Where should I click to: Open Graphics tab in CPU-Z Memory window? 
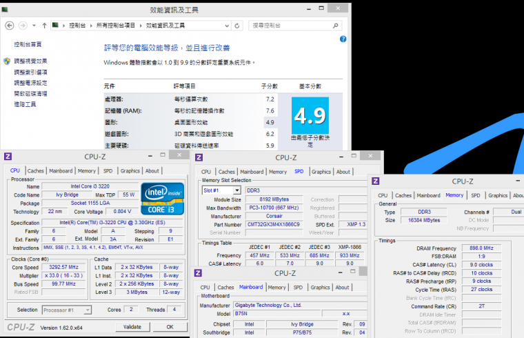coord(497,195)
